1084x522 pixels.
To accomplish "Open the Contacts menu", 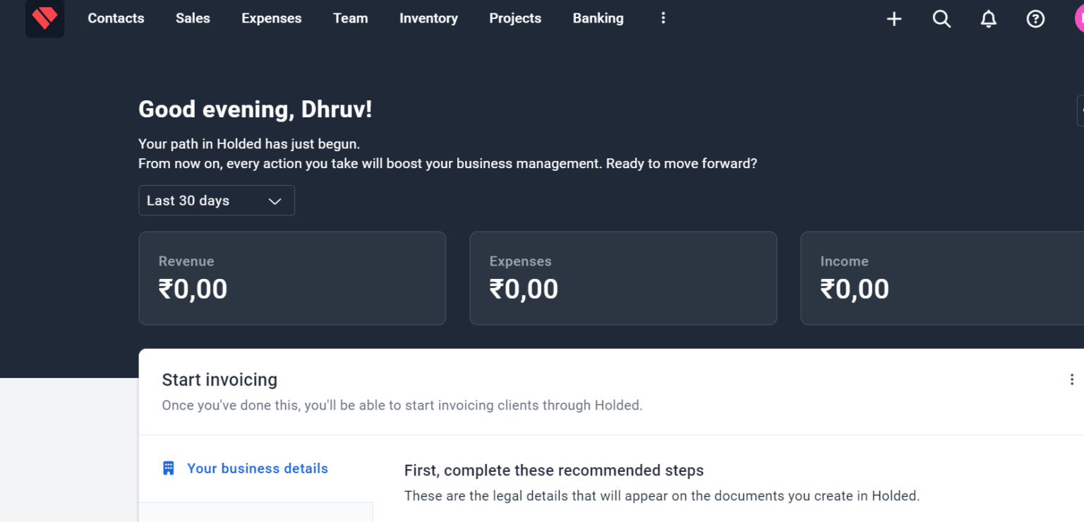I will click(x=116, y=18).
